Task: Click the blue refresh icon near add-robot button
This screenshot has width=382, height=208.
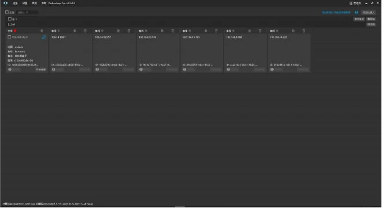Action: pos(356,13)
